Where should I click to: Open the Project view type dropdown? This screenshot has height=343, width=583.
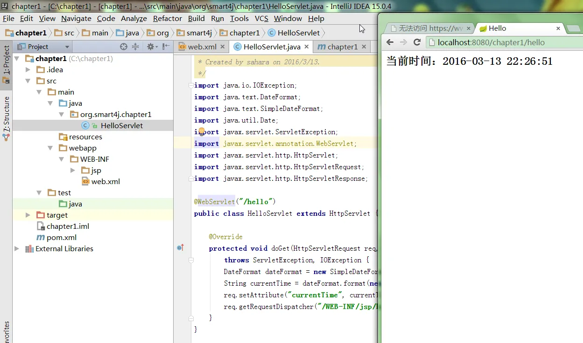coord(67,47)
